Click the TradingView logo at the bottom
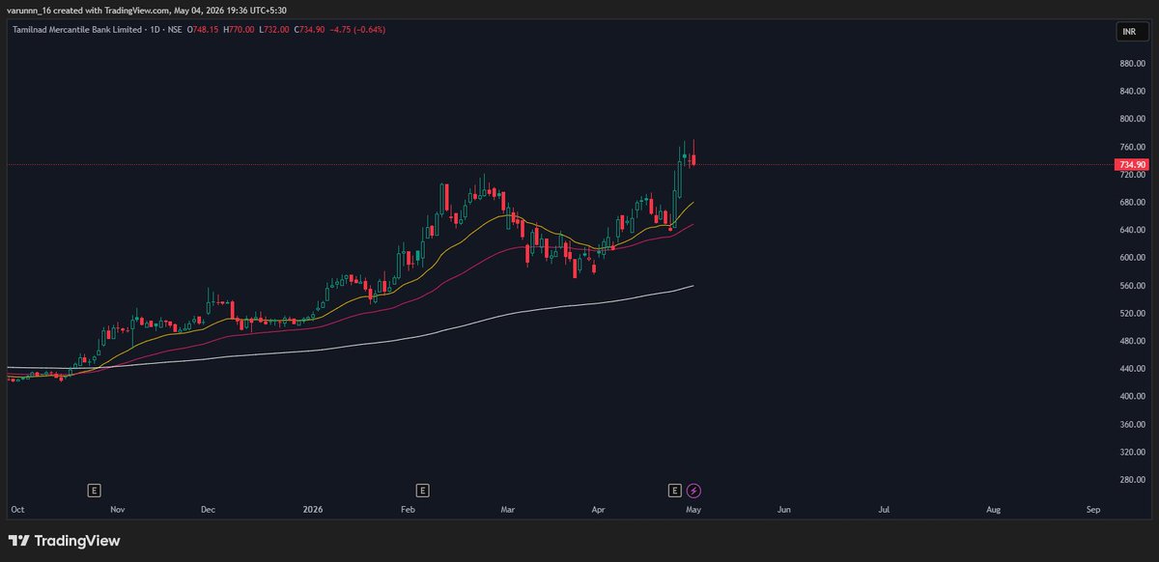Viewport: 1159px width, 562px height. [65, 541]
